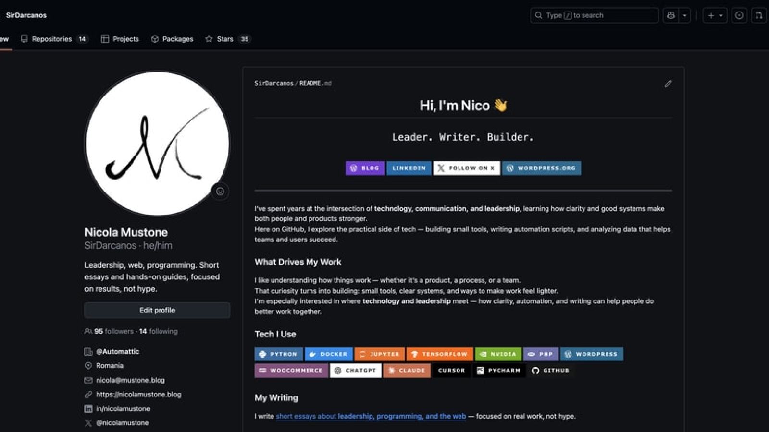Open @nicolamustone X profile link
The width and height of the screenshot is (769, 432).
point(122,423)
